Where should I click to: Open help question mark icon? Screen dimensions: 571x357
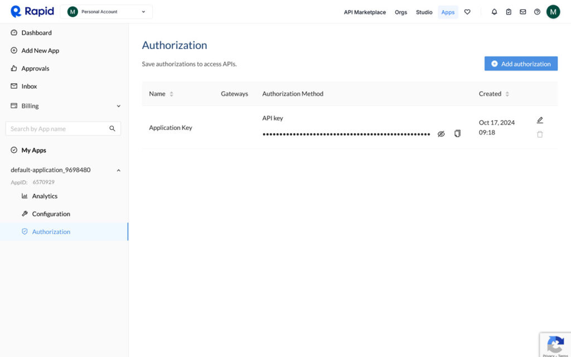(537, 12)
